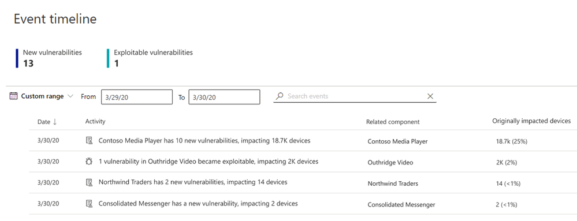The width and height of the screenshot is (577, 221).
Task: Clear the search with the X icon
Action: tap(430, 96)
